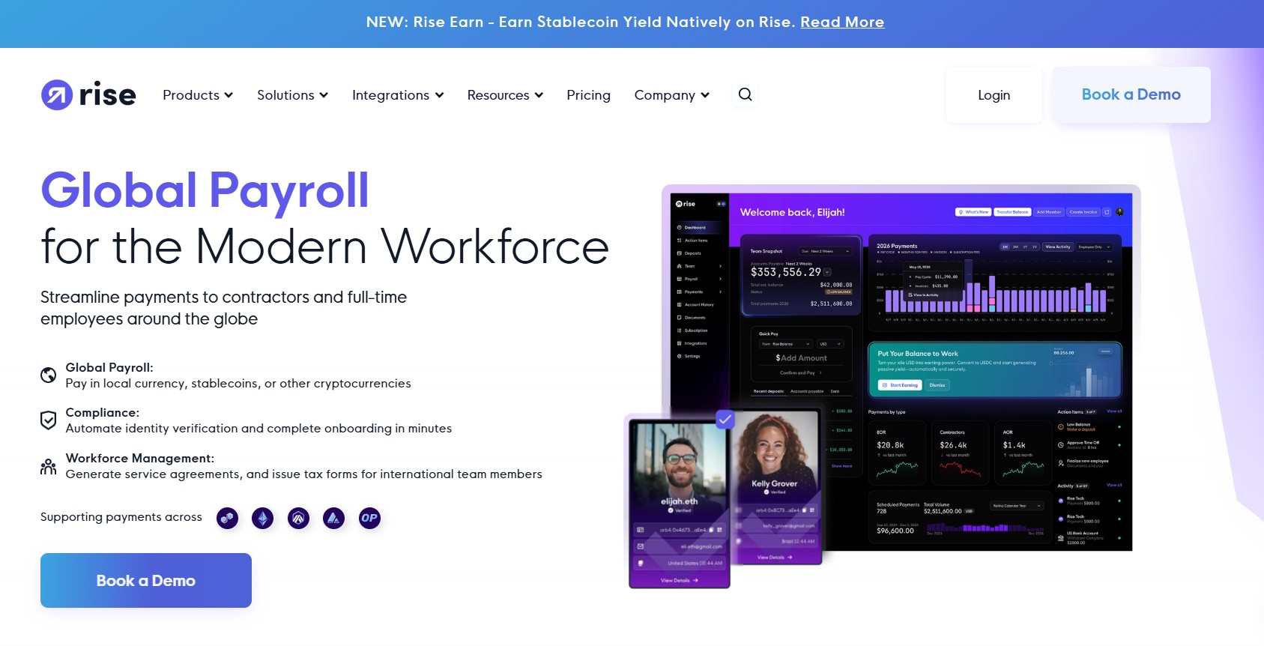Viewport: 1264px width, 646px height.
Task: Expand the Products menu
Action: (198, 95)
